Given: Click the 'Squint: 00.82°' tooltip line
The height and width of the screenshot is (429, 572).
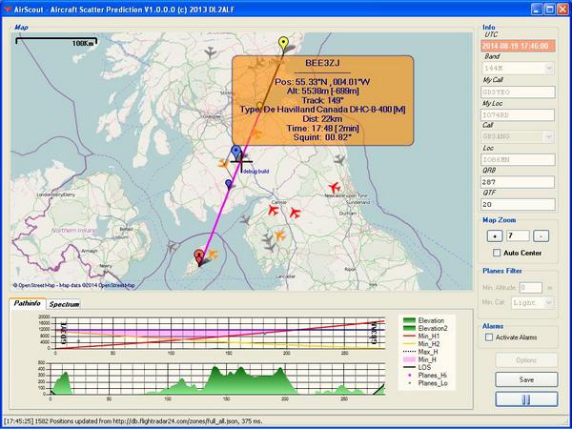Looking at the screenshot, I should tap(322, 137).
